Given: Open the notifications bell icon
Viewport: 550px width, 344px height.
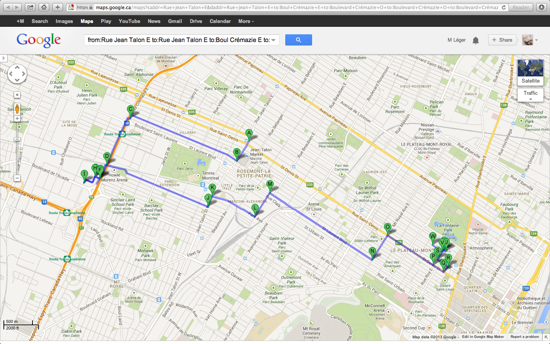Looking at the screenshot, I should coord(476,40).
